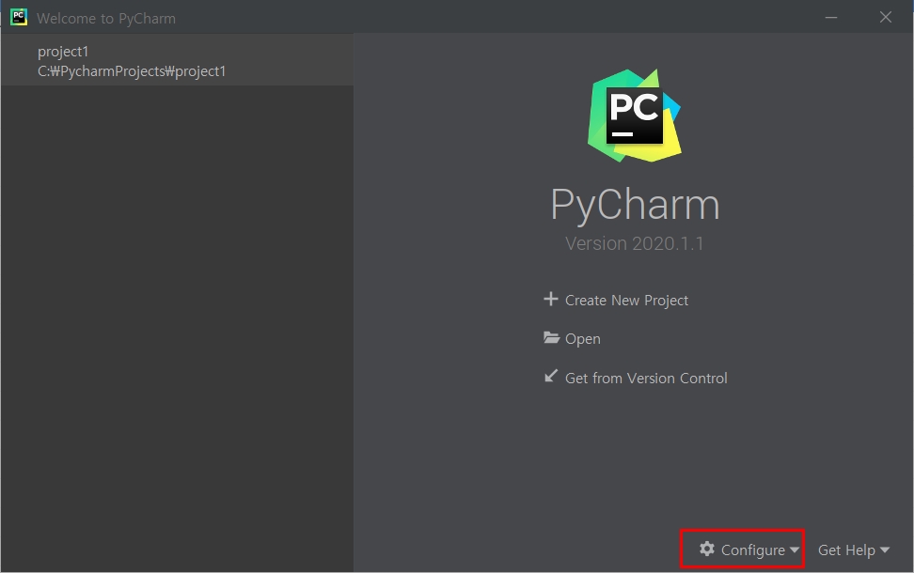Click the plus icon beside Create New Project
Screen dimensions: 914x573
[551, 300]
